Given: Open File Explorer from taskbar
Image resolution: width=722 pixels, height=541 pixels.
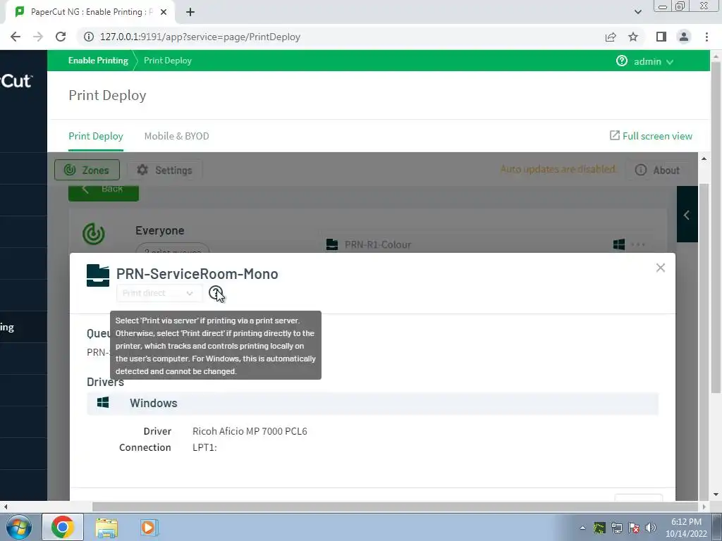Looking at the screenshot, I should [x=106, y=528].
